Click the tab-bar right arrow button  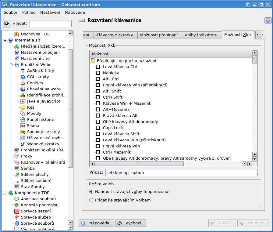tap(263, 35)
